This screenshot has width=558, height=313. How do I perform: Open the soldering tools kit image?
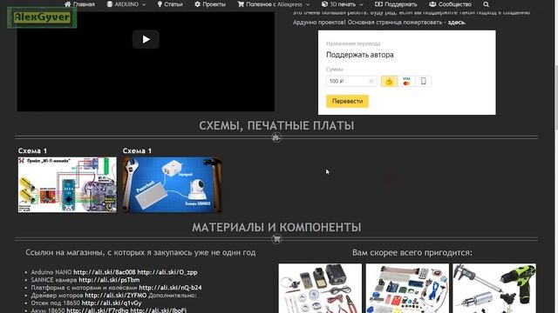[x=320, y=288]
